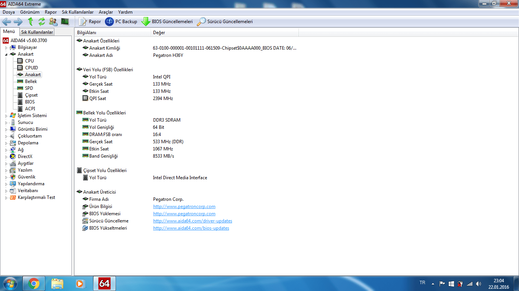Screen dimensions: 519x291
Task: Click the green graph monitor toolbar icon
Action: point(65,22)
